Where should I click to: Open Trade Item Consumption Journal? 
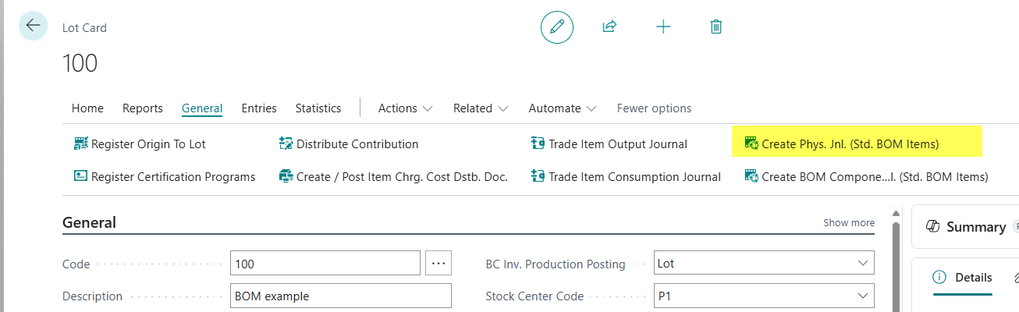pyautogui.click(x=625, y=177)
